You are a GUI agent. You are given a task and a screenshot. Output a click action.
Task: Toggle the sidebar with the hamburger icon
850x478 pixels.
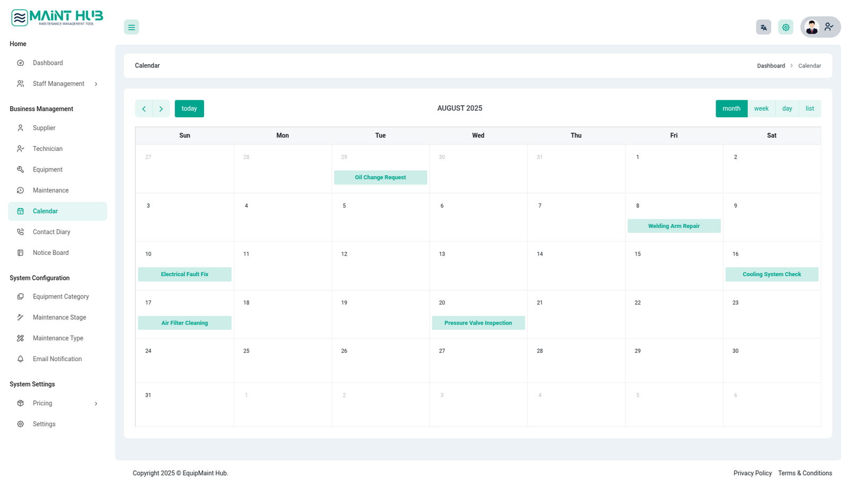131,27
